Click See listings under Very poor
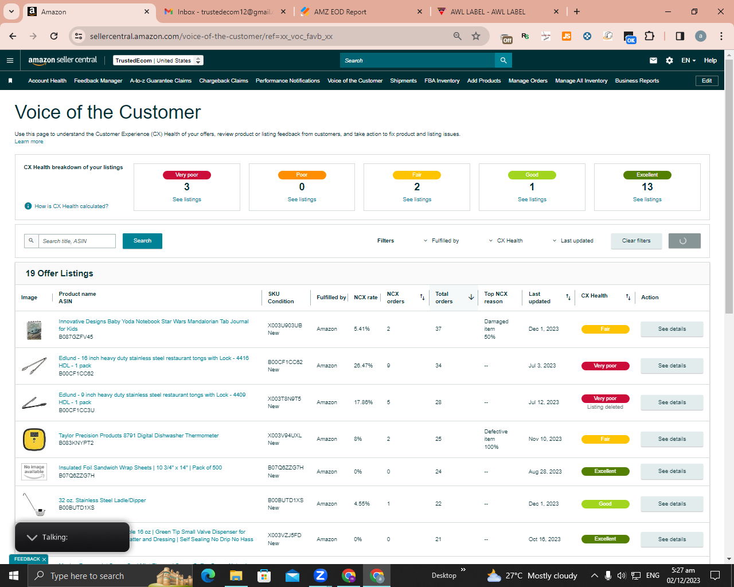 point(187,199)
